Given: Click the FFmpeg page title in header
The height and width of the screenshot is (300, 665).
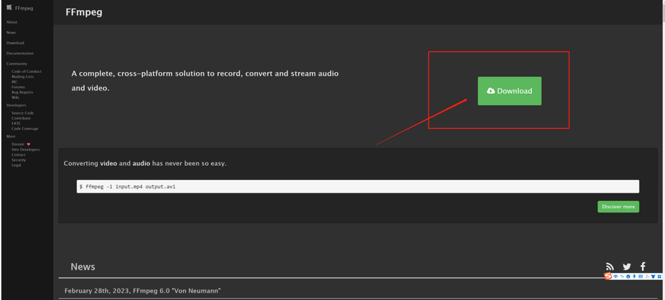Looking at the screenshot, I should tap(84, 12).
